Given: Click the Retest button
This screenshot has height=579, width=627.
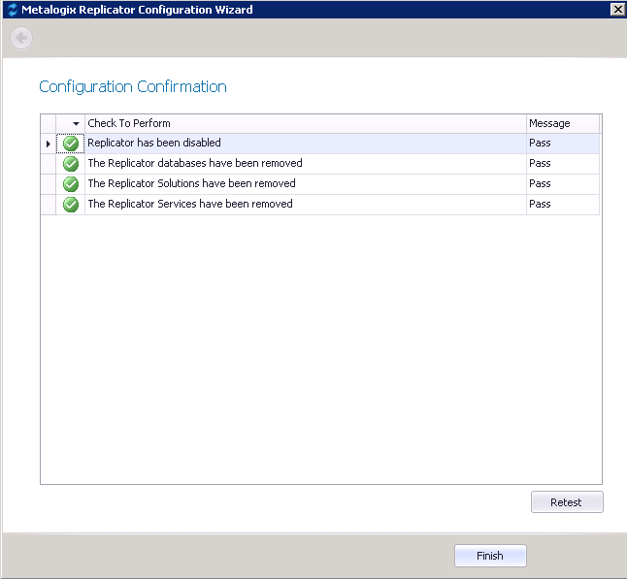Looking at the screenshot, I should click(x=567, y=502).
